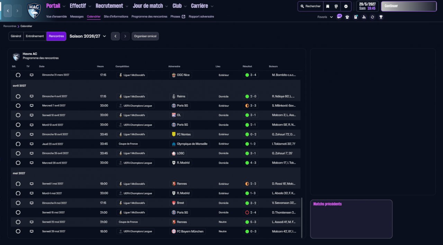The width and height of the screenshot is (443, 245).
Task: Go forward with the right arrow button
Action: (17, 11)
